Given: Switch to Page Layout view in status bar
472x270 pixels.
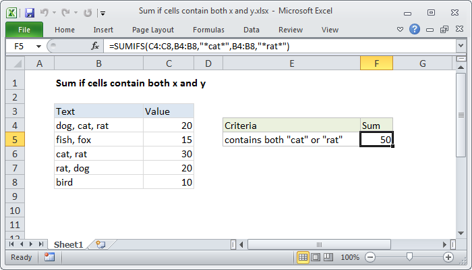Looking at the screenshot, I should click(316, 257).
